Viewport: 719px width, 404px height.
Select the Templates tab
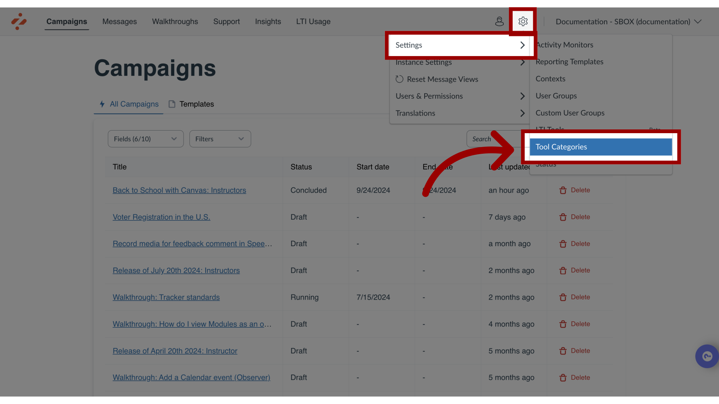(191, 104)
